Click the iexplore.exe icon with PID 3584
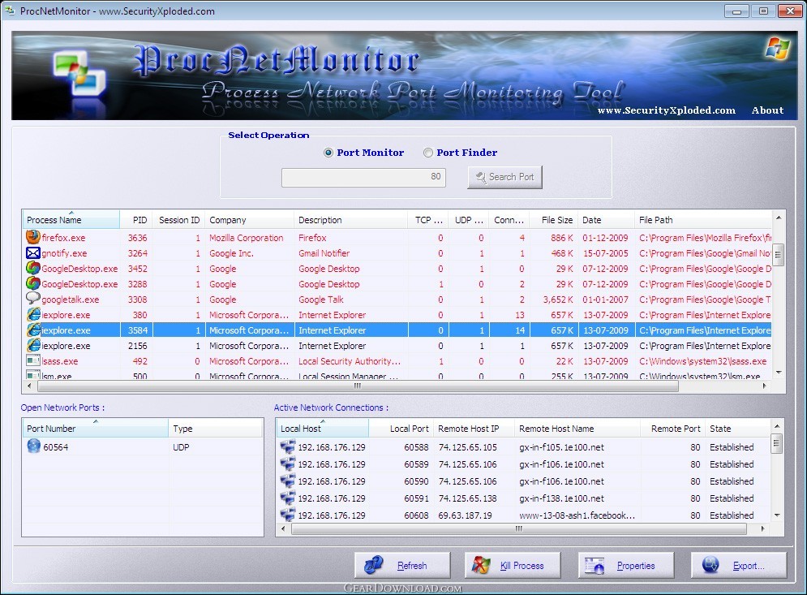Screen dimensions: 807x595 pos(33,330)
